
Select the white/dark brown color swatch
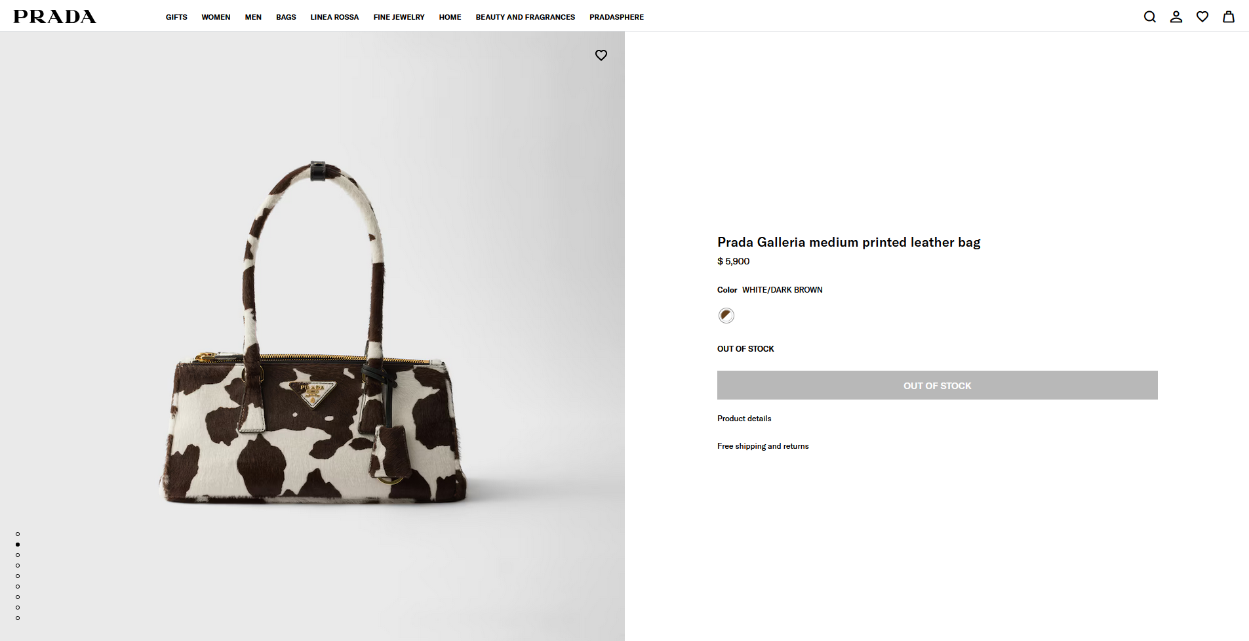coord(726,316)
